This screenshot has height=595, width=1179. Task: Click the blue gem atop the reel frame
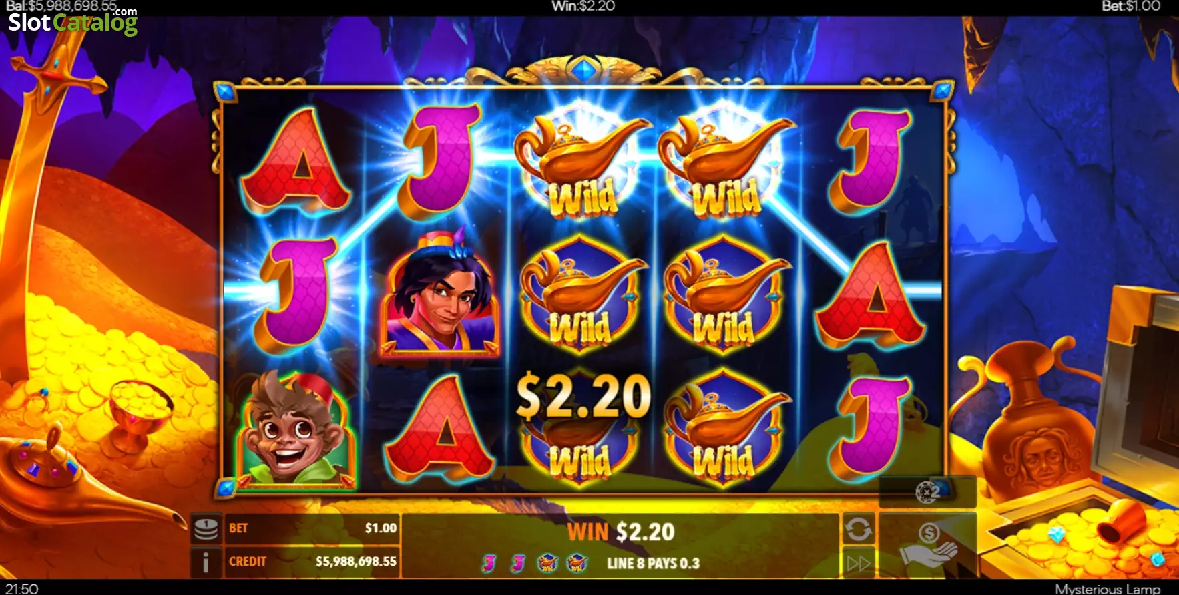[x=584, y=70]
